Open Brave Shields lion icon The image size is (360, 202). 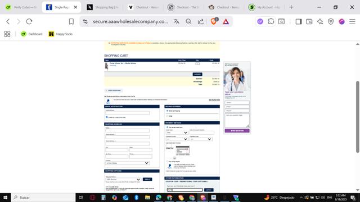(x=214, y=21)
